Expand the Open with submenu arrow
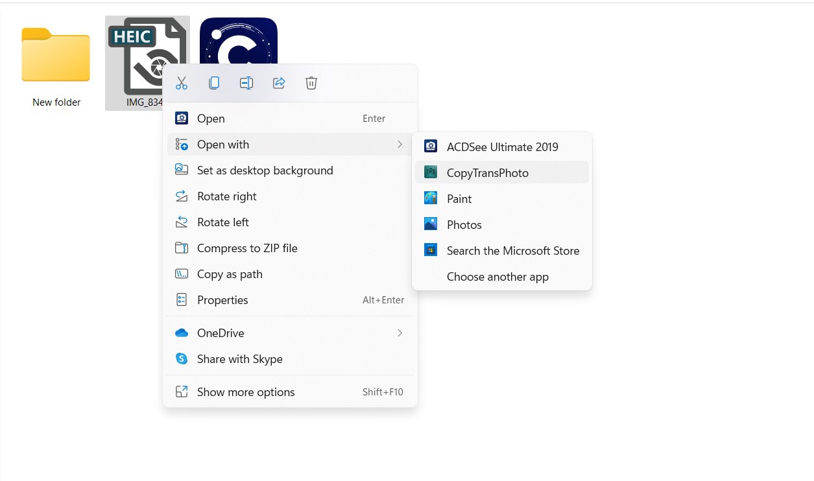Image resolution: width=814 pixels, height=481 pixels. point(400,145)
